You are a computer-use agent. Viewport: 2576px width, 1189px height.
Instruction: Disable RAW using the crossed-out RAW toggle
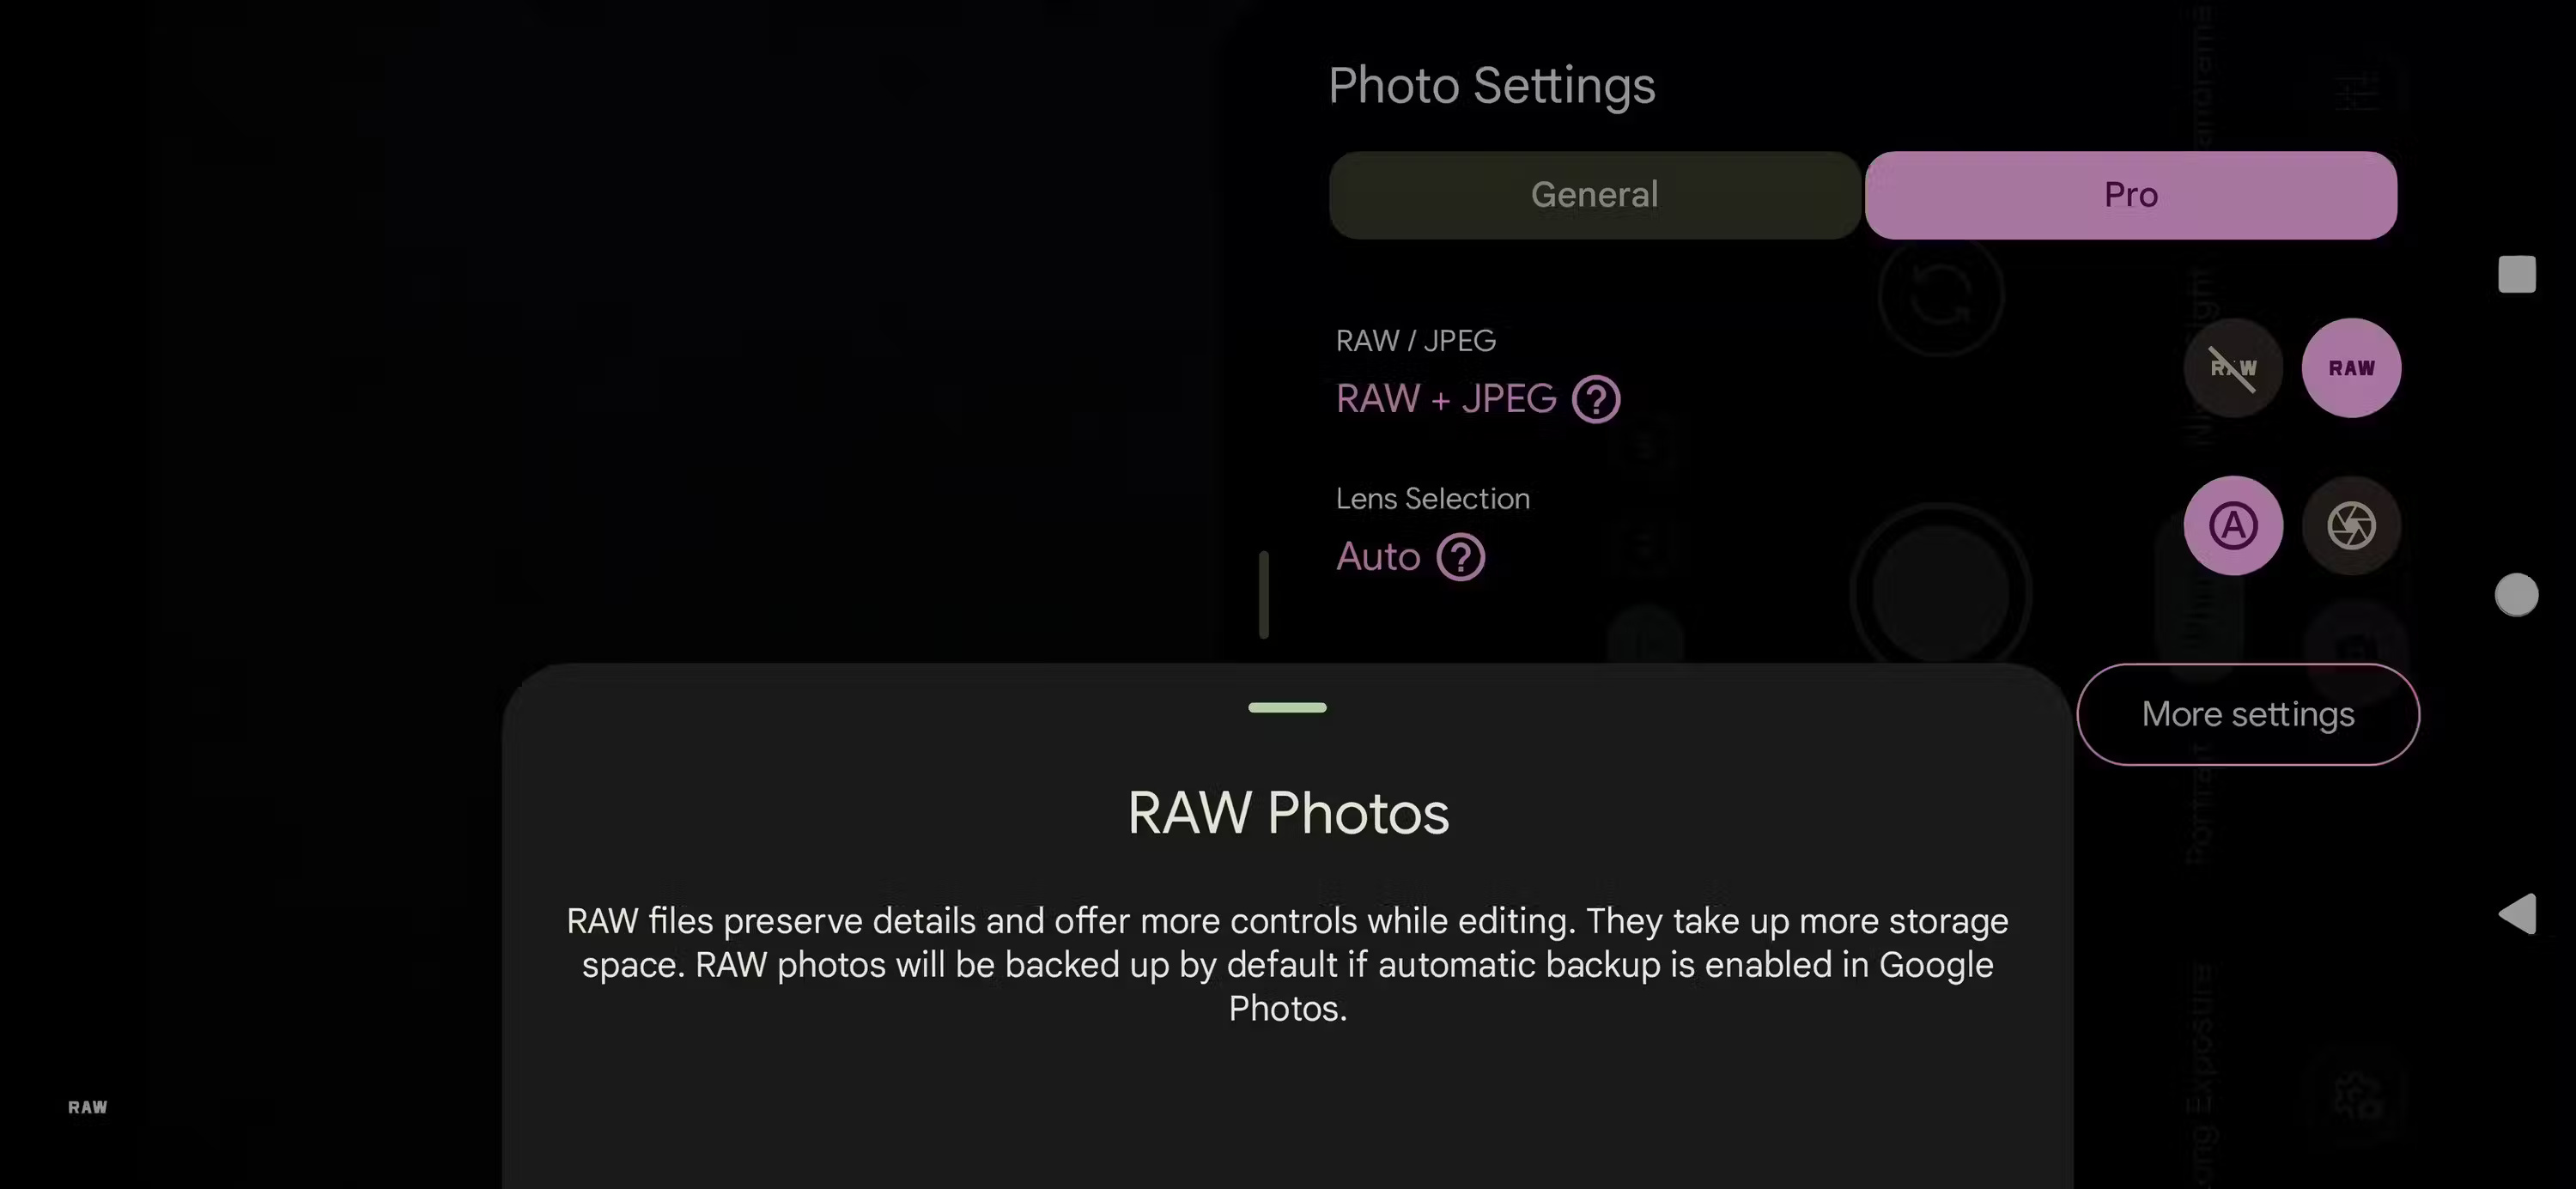pos(2233,368)
